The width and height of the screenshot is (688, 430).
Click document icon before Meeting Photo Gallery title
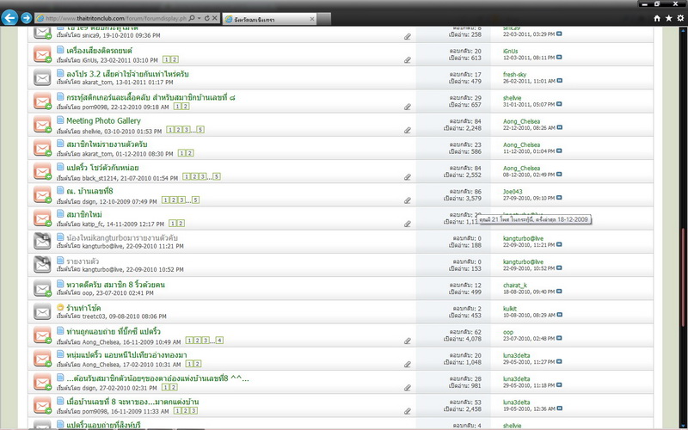tap(60, 120)
